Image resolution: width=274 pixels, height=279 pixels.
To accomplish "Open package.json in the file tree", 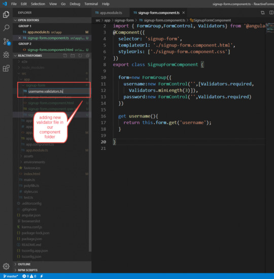I will [x=31, y=239].
